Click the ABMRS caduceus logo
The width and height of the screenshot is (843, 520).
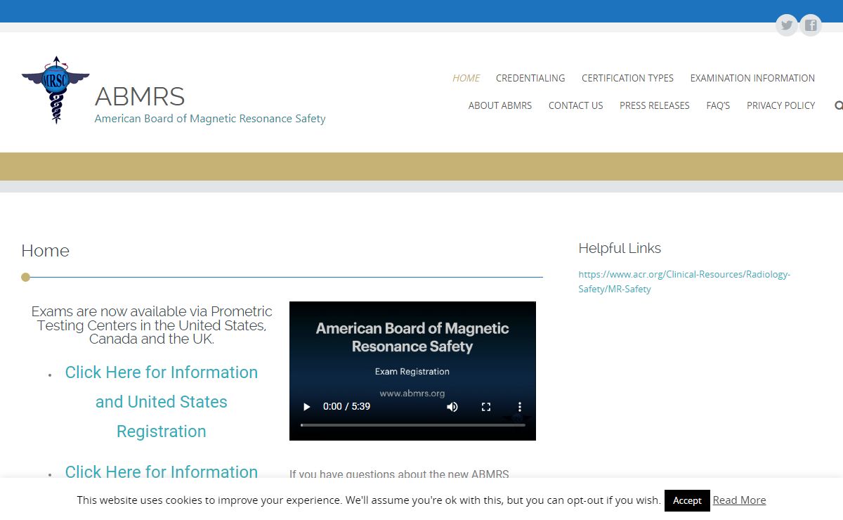[55, 90]
